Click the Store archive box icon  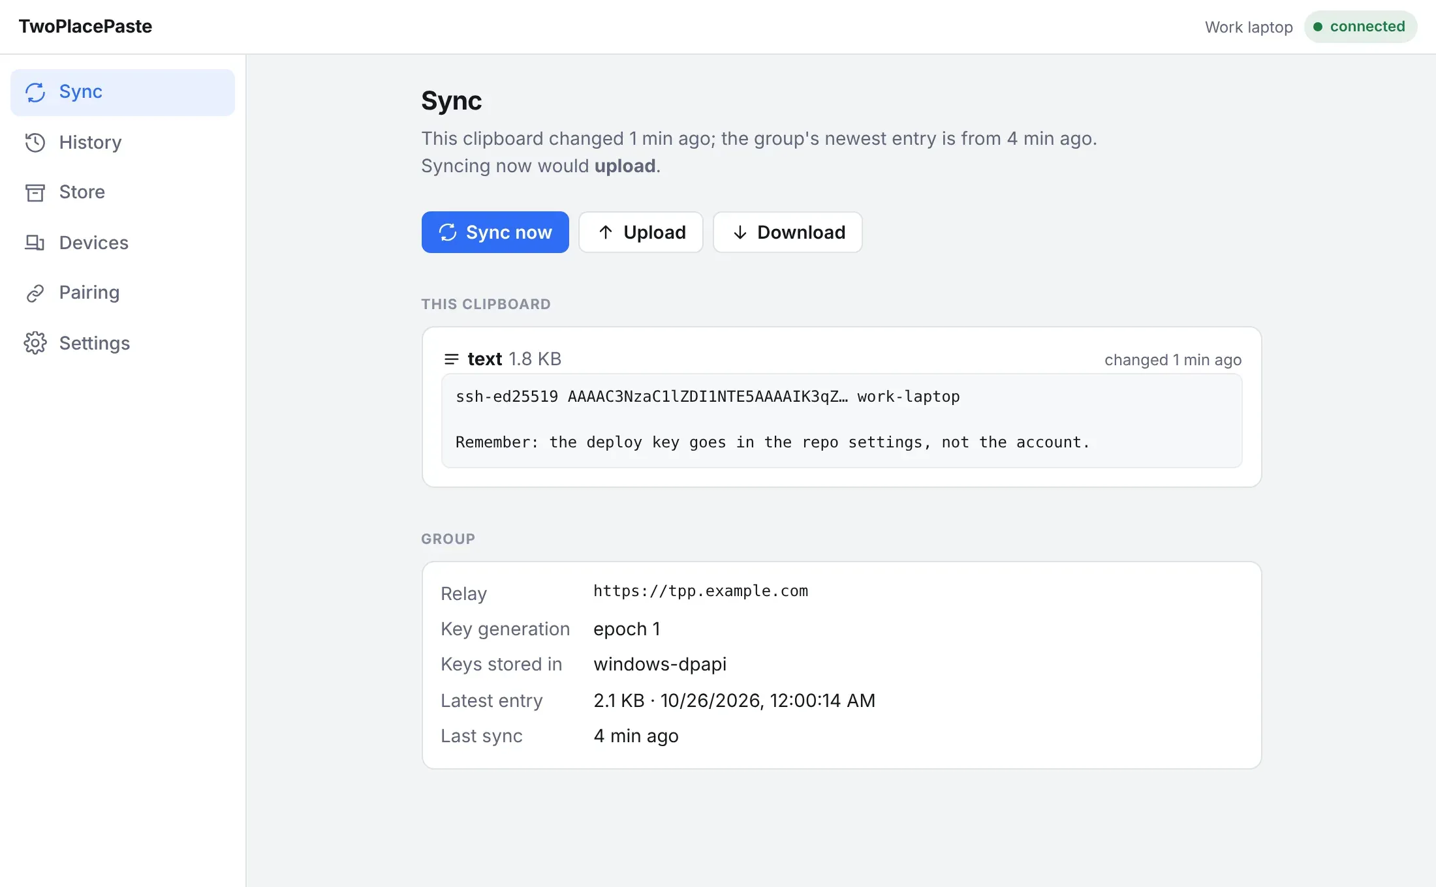click(x=35, y=192)
